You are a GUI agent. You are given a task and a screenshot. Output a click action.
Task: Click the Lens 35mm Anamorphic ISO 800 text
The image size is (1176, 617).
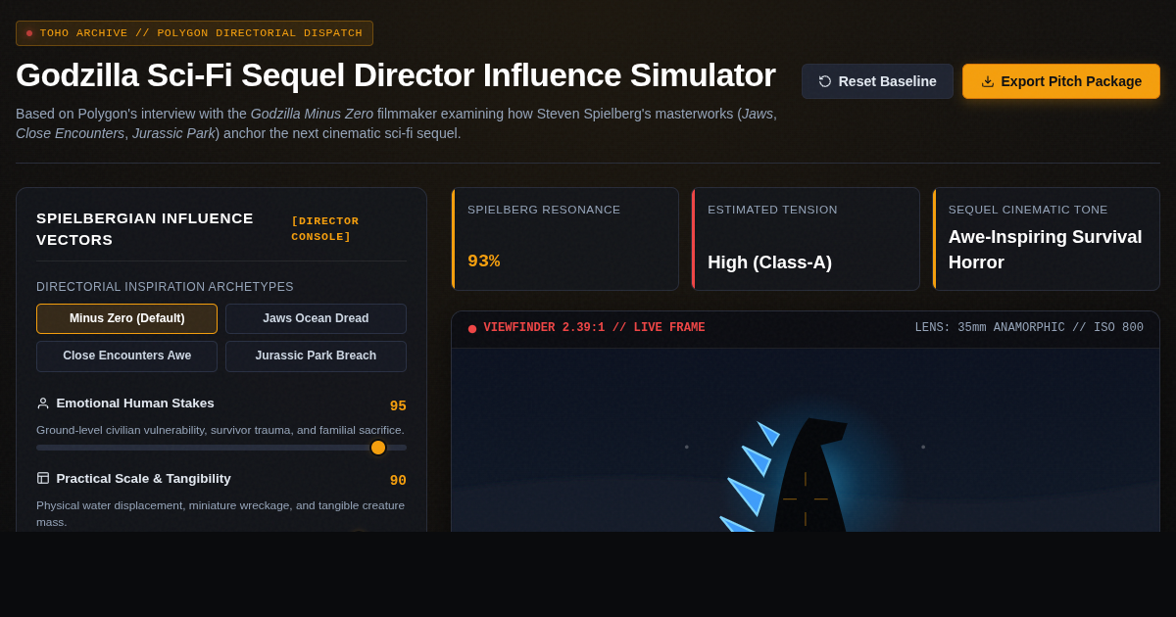(1029, 328)
